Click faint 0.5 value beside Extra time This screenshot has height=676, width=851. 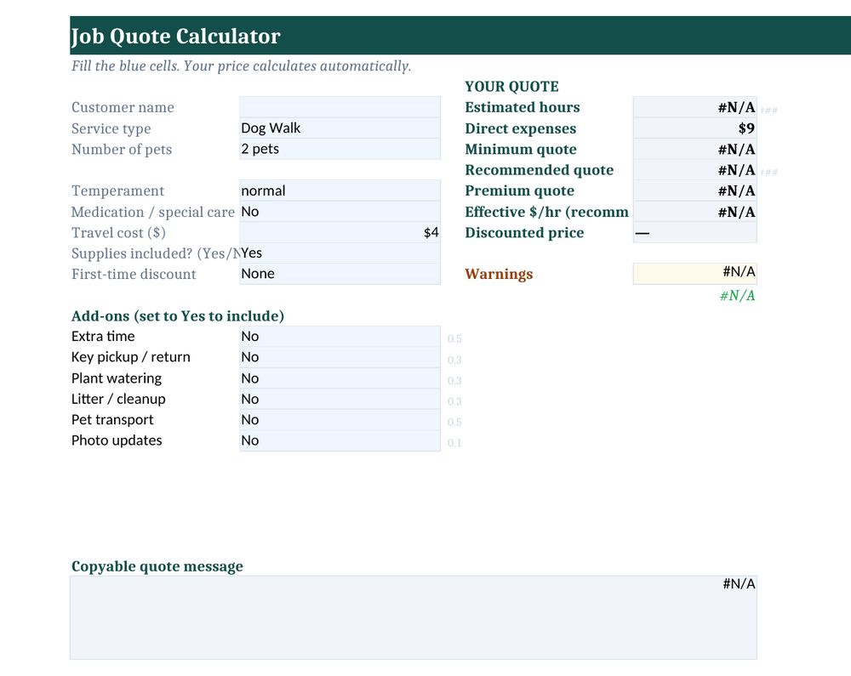[x=454, y=338]
